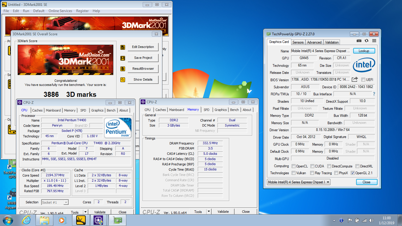Switch to the Advanced tab in GPU-Z
Image resolution: width=402 pixels, height=226 pixels.
coord(314,42)
